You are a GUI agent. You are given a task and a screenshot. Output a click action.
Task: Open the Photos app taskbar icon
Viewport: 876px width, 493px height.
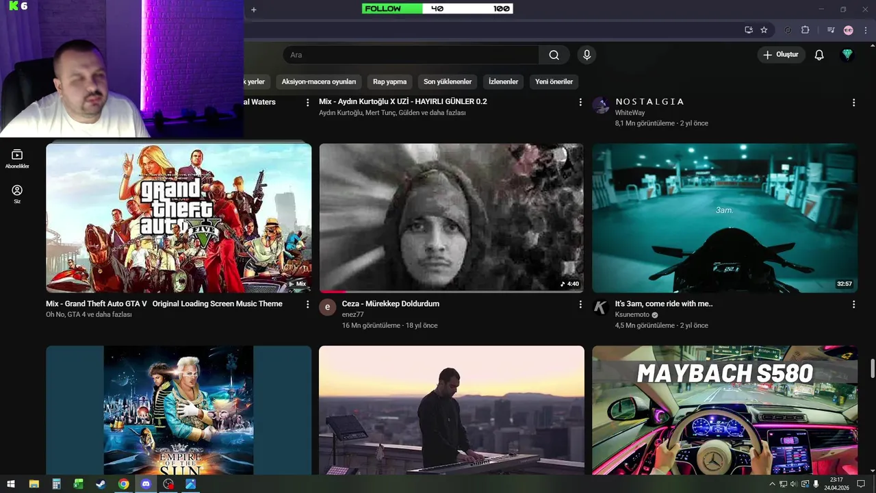(x=190, y=484)
